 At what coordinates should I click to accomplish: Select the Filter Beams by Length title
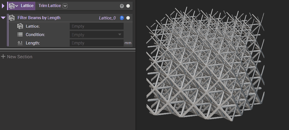[x=39, y=18]
